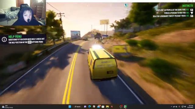This screenshot has width=195, height=109.
Task: Open the red circular app on taskbar
Action: click(112, 107)
